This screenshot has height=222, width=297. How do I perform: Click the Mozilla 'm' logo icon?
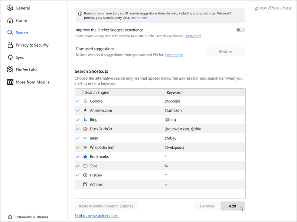pos(10,82)
